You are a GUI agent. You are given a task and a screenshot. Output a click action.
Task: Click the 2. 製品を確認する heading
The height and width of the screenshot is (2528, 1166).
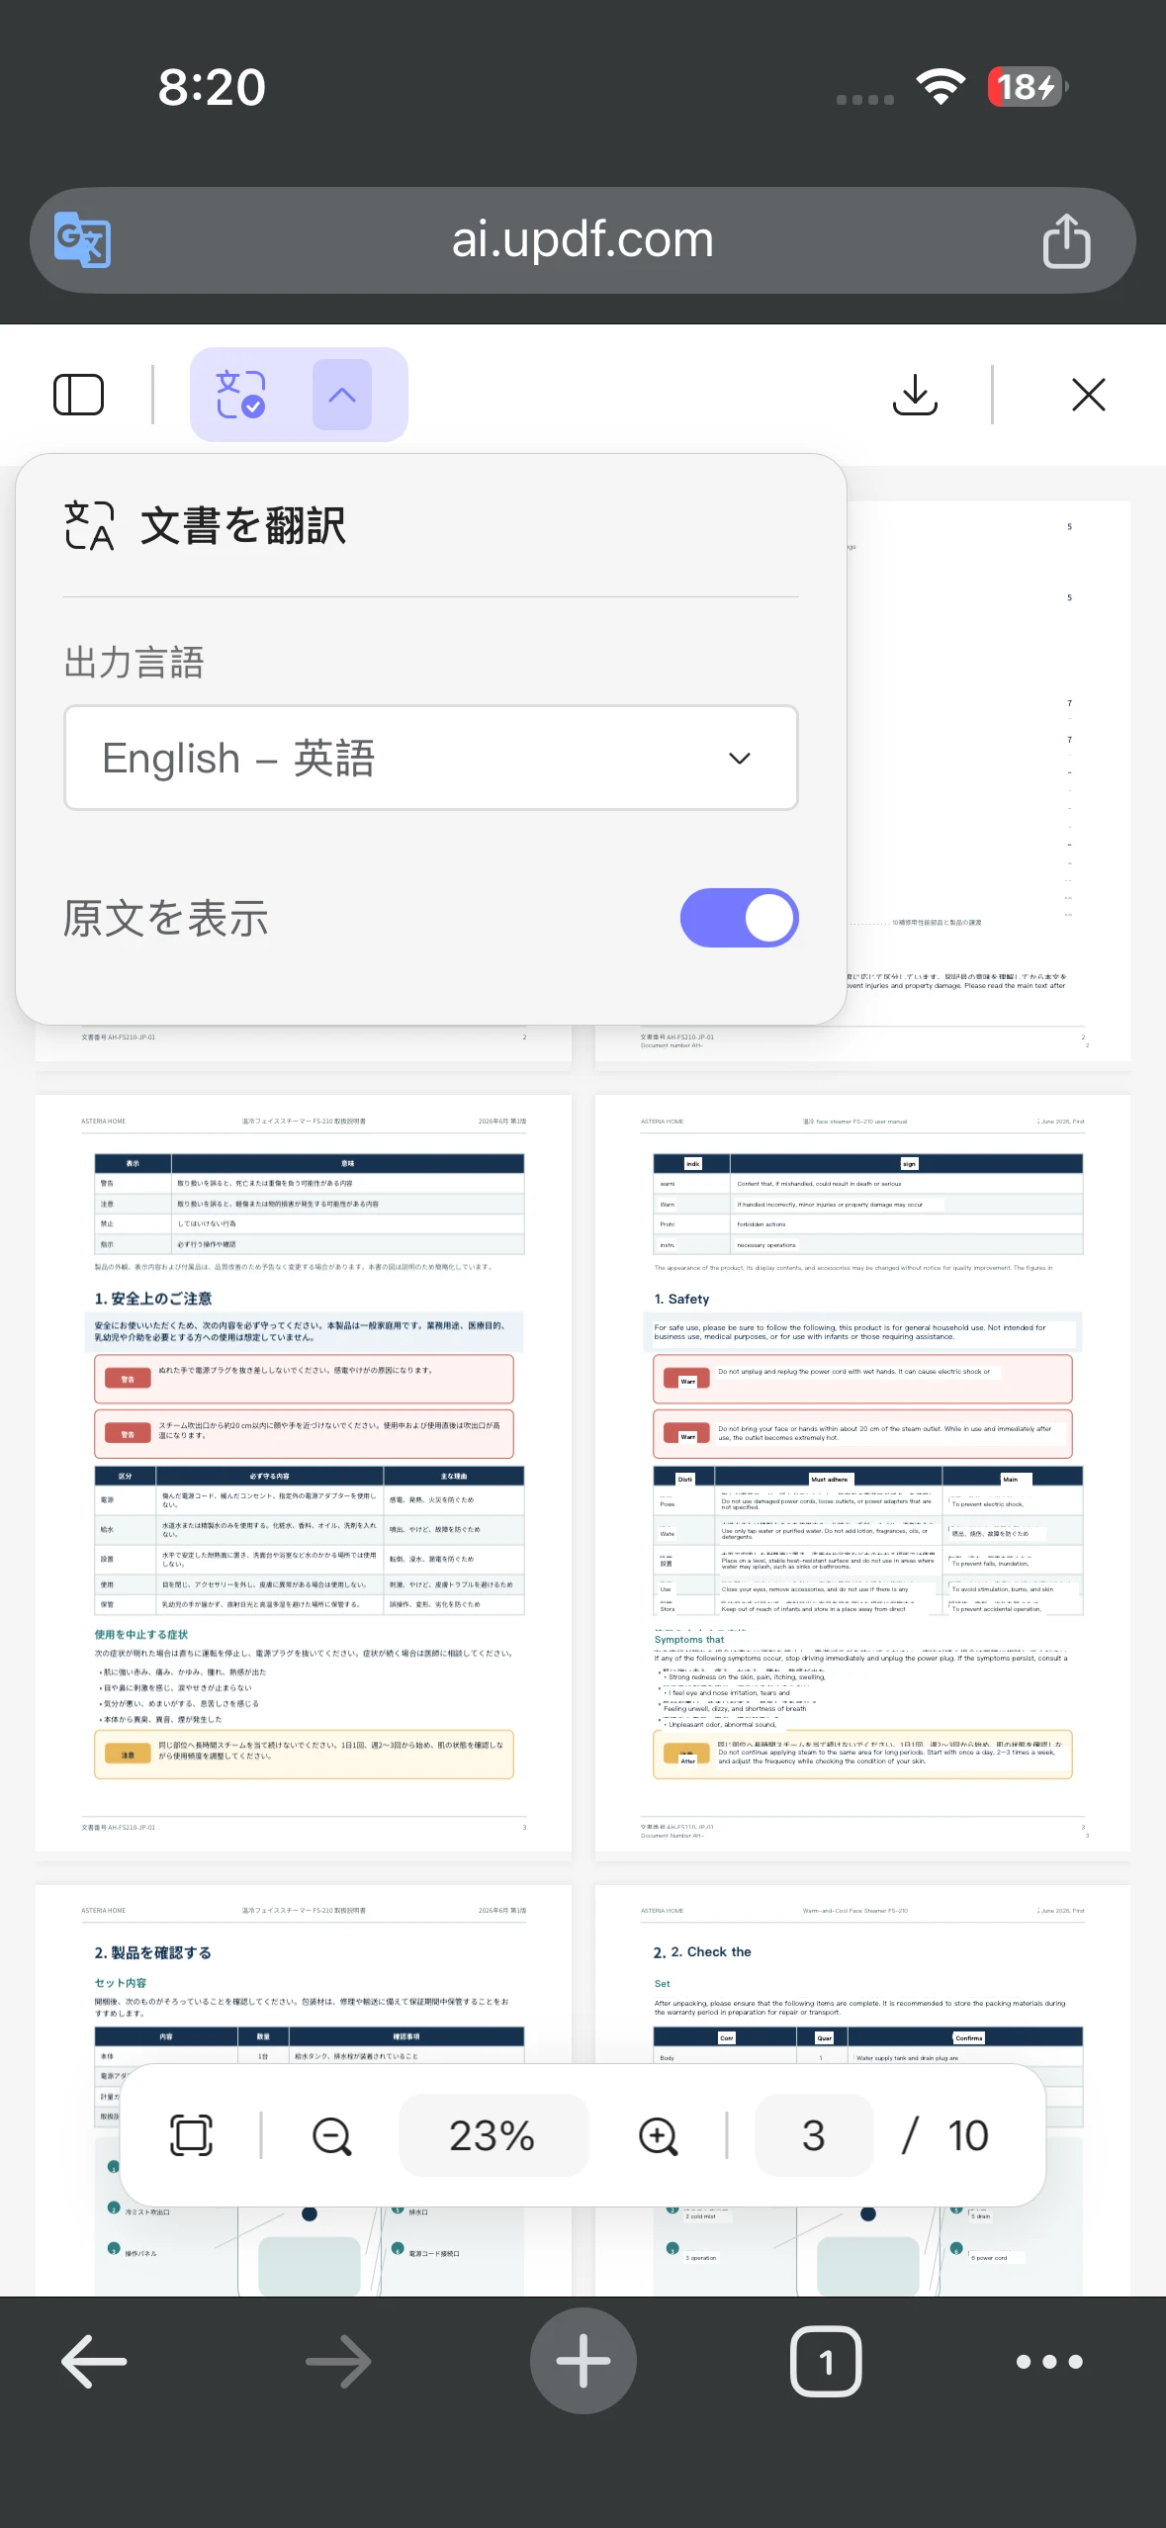[153, 1952]
